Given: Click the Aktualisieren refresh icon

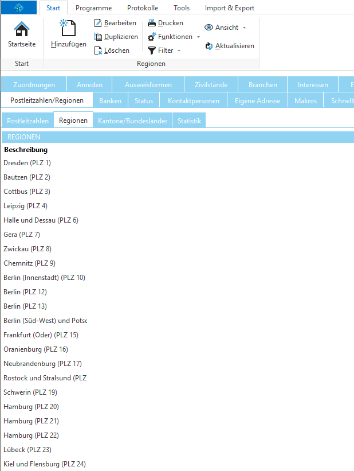Looking at the screenshot, I should pos(209,46).
